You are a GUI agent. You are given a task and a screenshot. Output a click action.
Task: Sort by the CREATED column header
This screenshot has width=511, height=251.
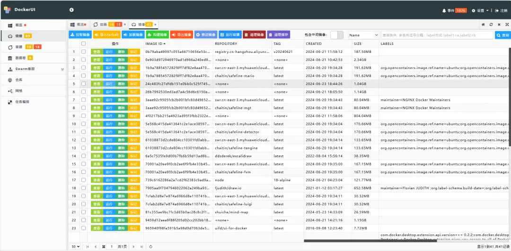click(x=328, y=43)
